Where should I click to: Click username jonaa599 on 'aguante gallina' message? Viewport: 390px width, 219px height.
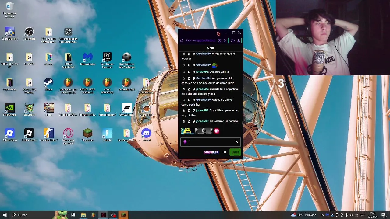coord(202,72)
